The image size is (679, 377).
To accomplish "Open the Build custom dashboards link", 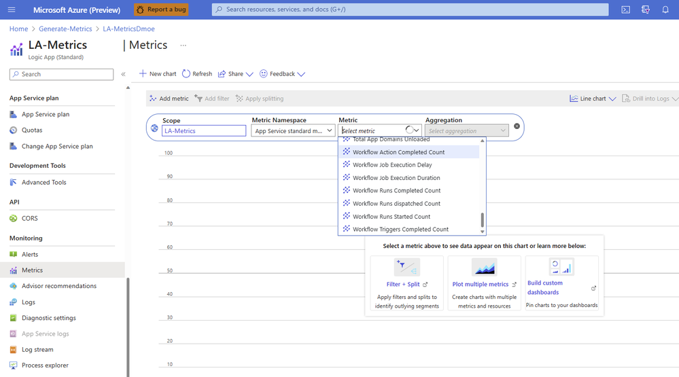I will click(x=544, y=287).
